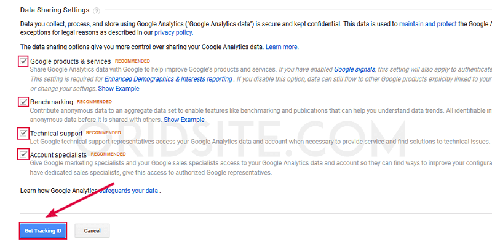Click the Benchmarking option label
The height and width of the screenshot is (247, 492).
52,102
